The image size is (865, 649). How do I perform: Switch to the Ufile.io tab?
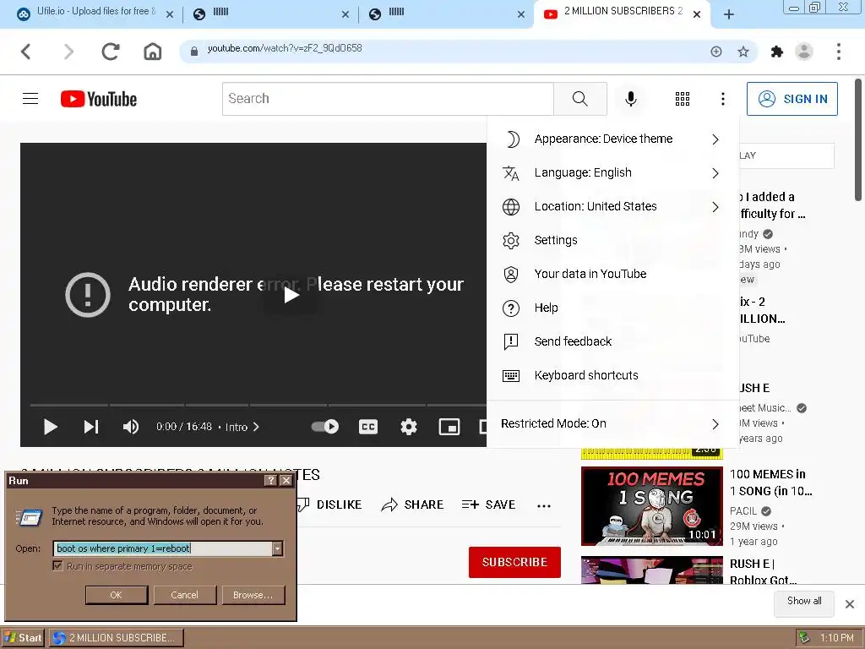pos(94,14)
